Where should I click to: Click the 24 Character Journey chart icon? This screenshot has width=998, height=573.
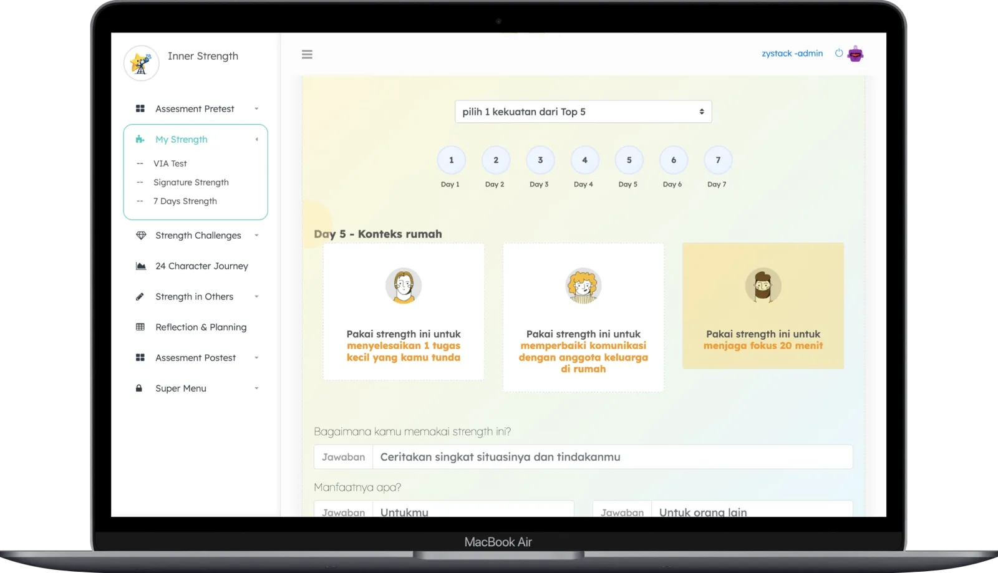(x=141, y=266)
